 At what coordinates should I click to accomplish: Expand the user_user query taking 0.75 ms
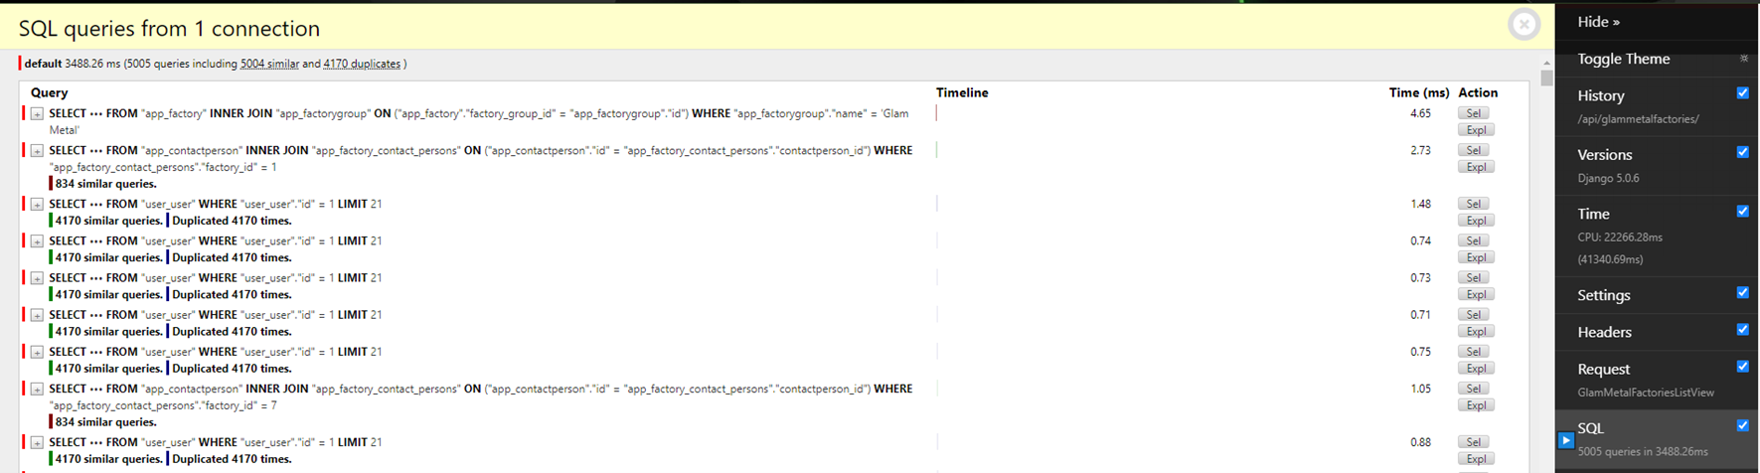(37, 352)
